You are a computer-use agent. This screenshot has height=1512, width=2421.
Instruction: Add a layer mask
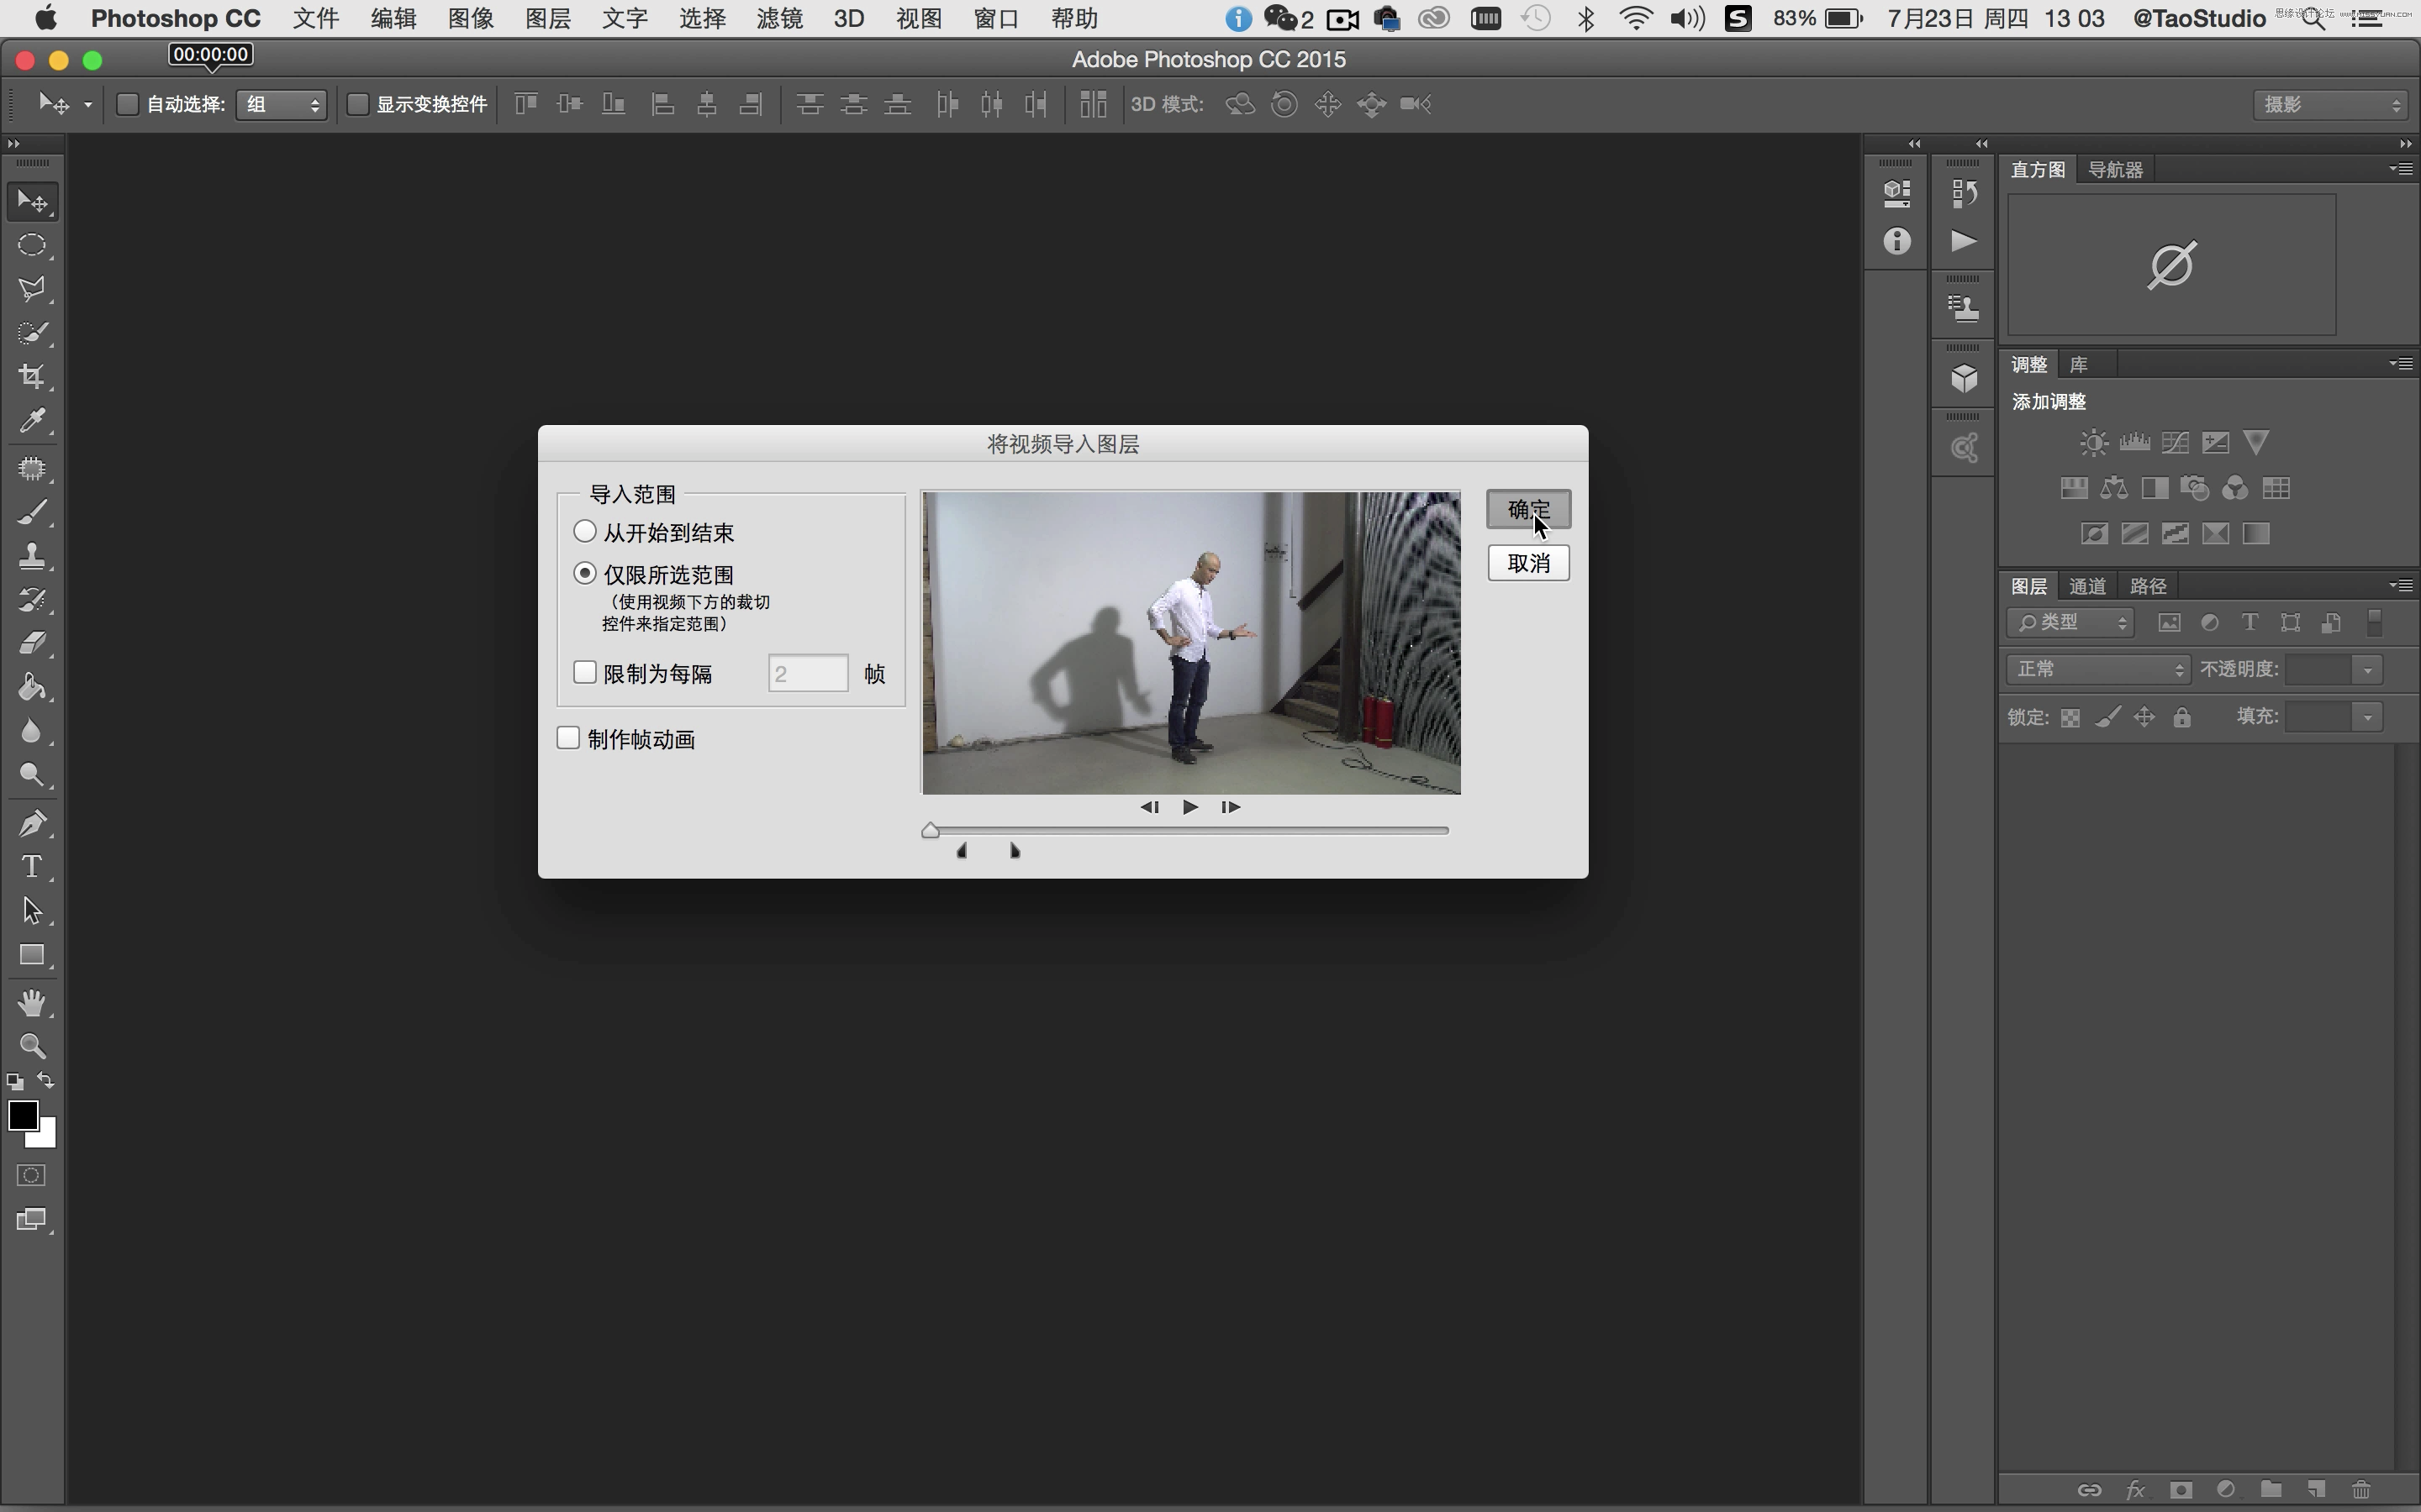2181,1489
